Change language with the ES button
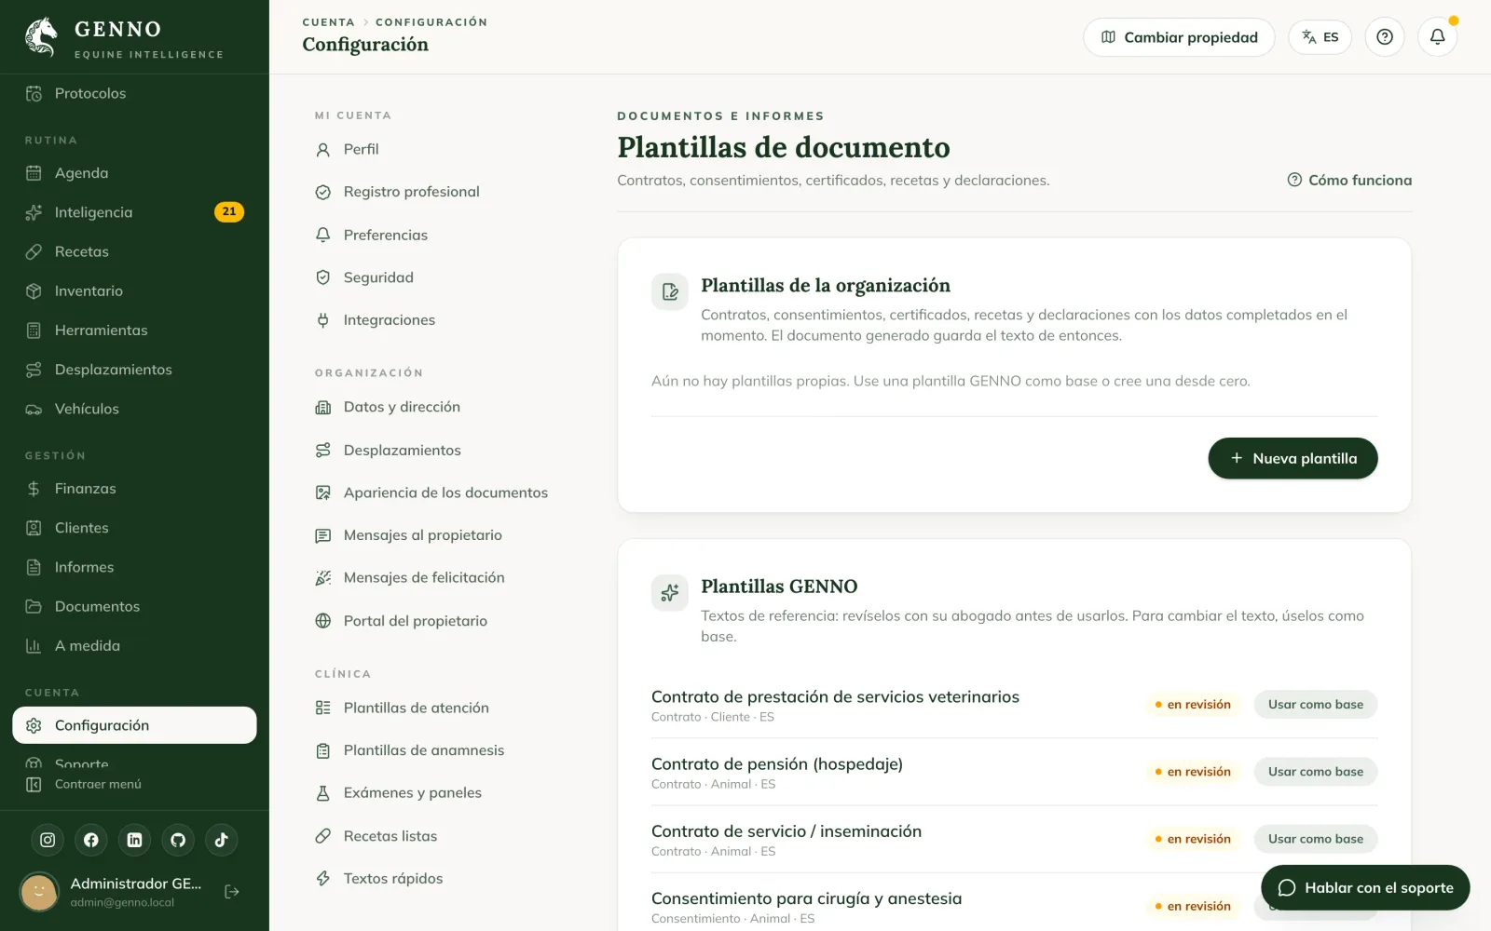 click(x=1320, y=37)
